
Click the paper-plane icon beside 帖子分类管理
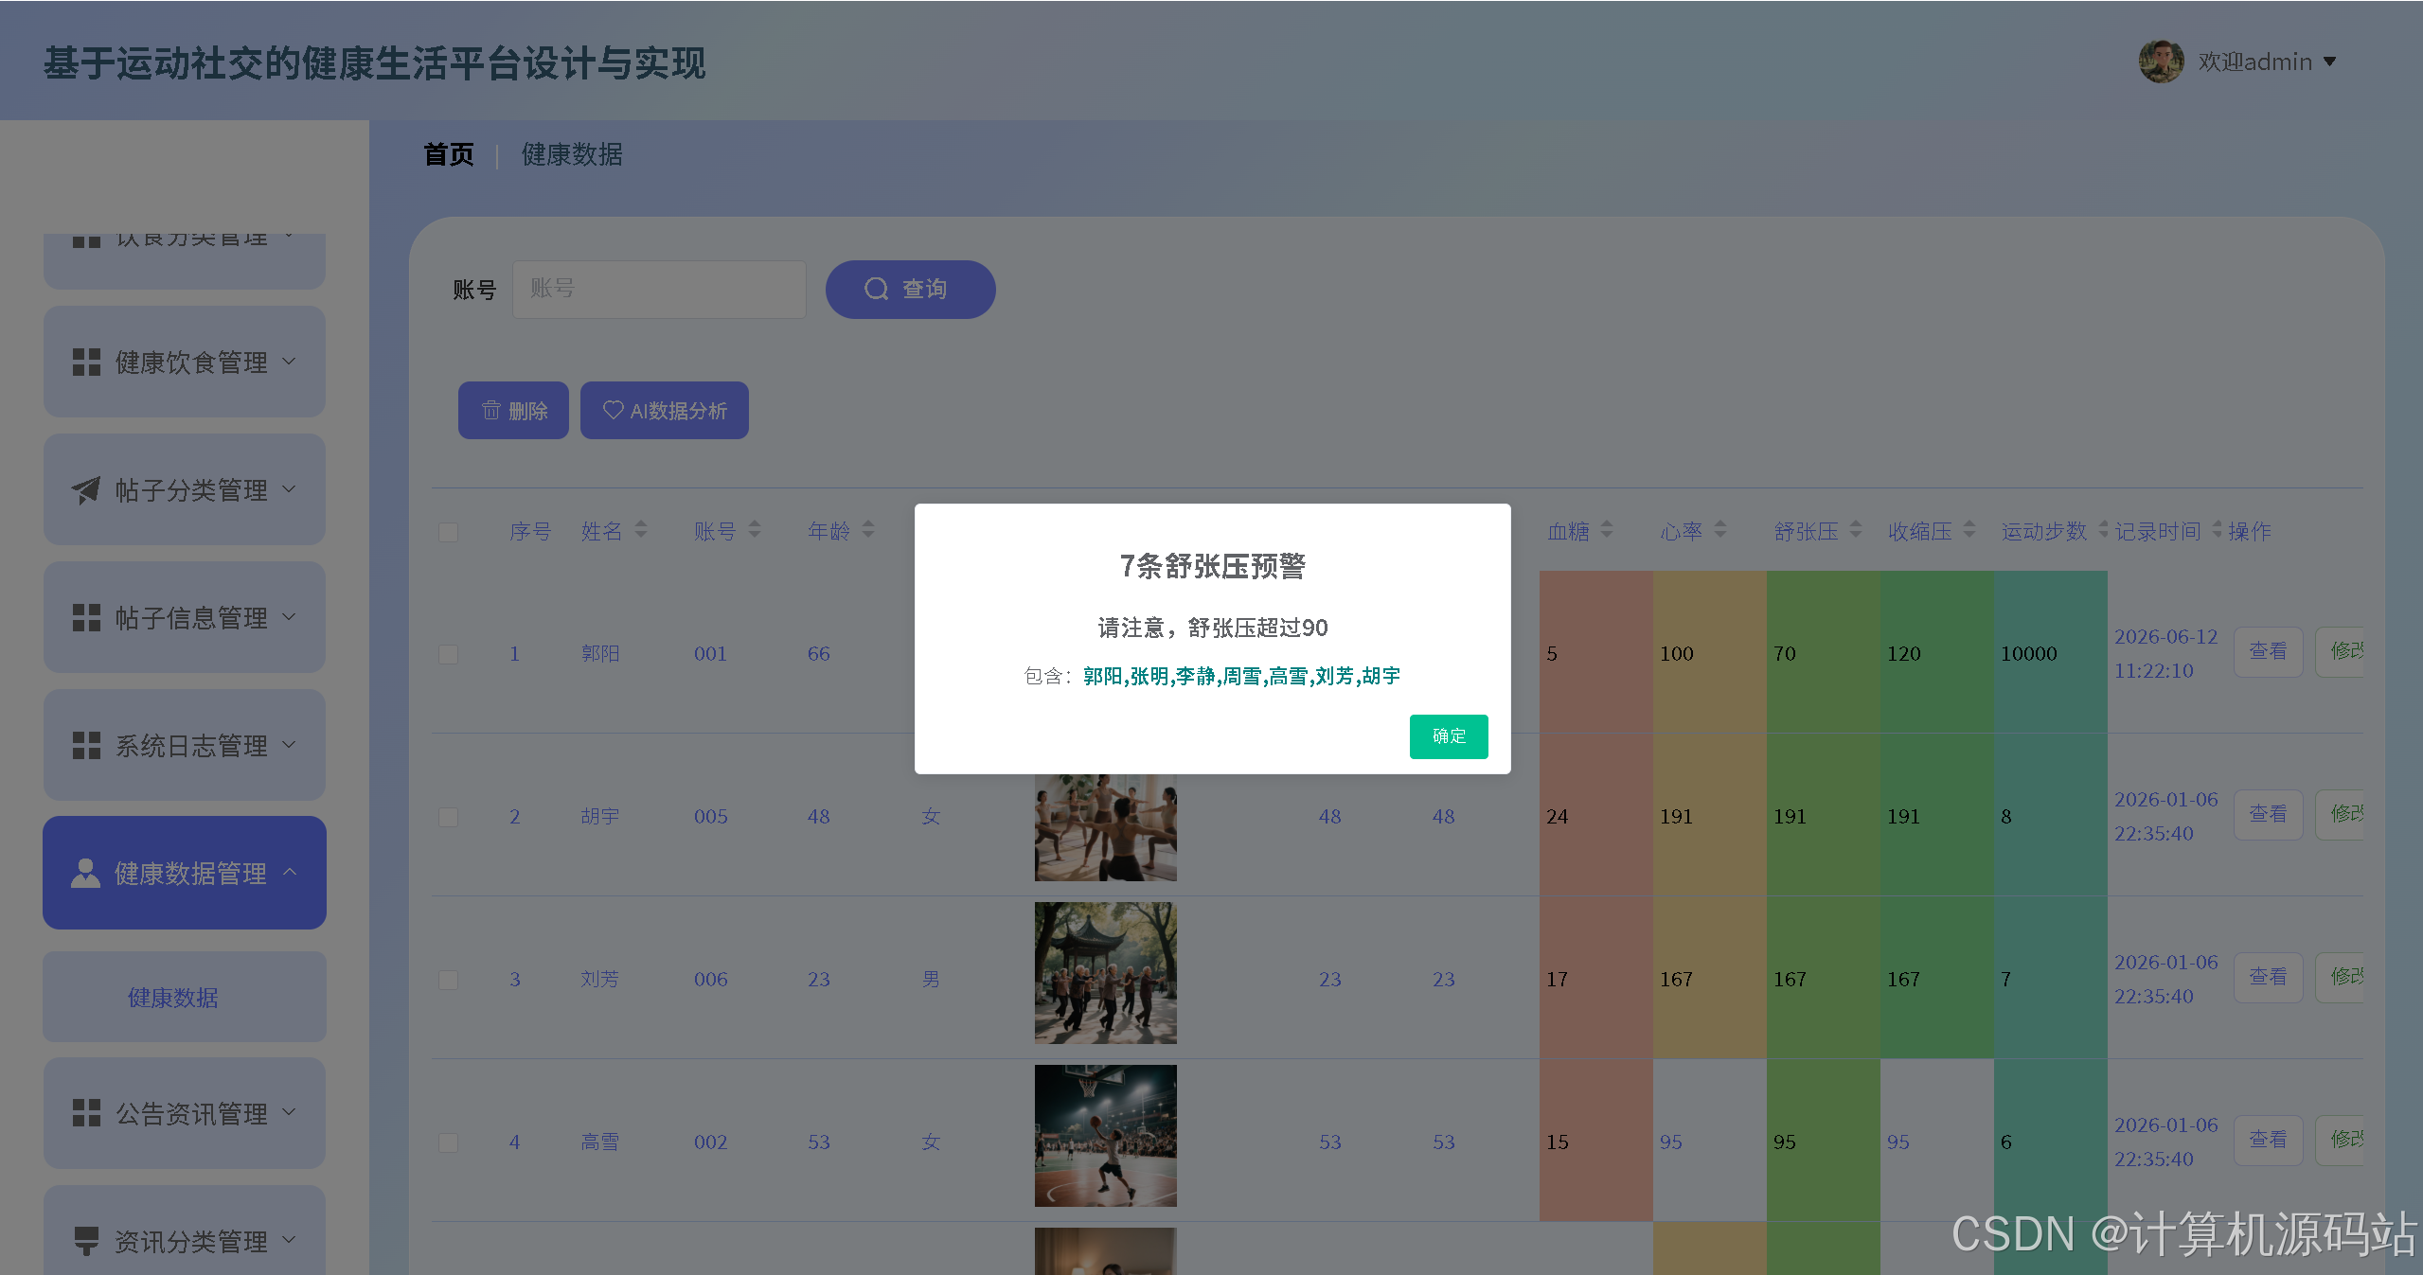[86, 490]
